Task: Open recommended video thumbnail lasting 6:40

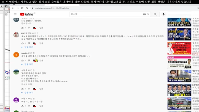Action: [x=179, y=22]
